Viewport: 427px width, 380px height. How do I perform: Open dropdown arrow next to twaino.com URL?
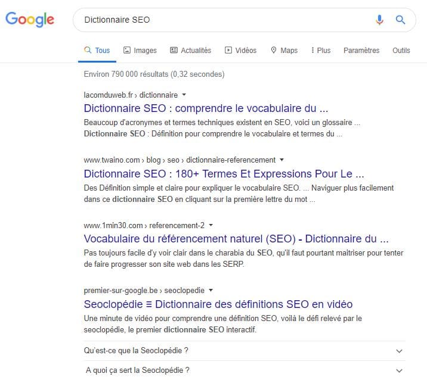(282, 160)
